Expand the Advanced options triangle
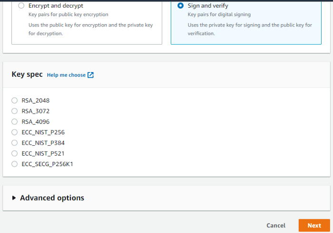The image size is (333, 233). point(14,198)
